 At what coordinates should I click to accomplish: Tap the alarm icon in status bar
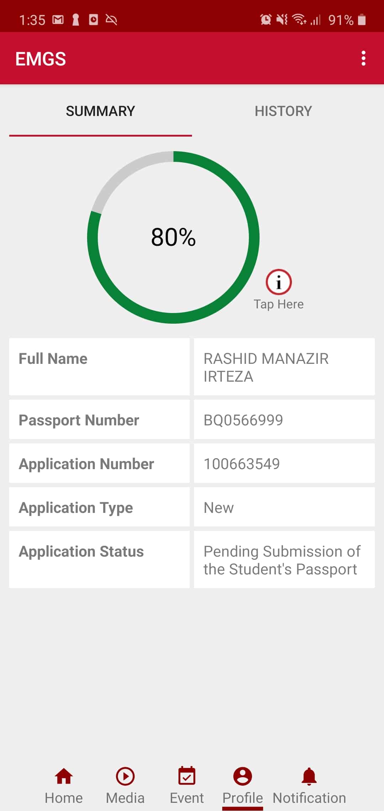click(x=266, y=20)
